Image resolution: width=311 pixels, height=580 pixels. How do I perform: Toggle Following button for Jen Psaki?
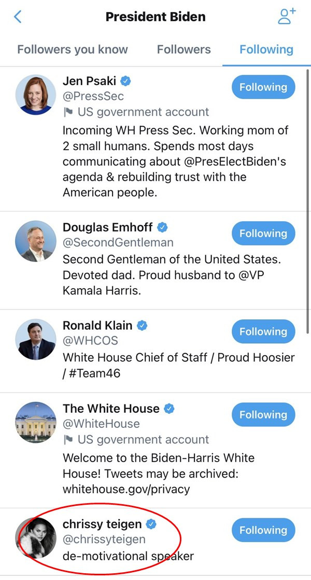[x=263, y=87]
